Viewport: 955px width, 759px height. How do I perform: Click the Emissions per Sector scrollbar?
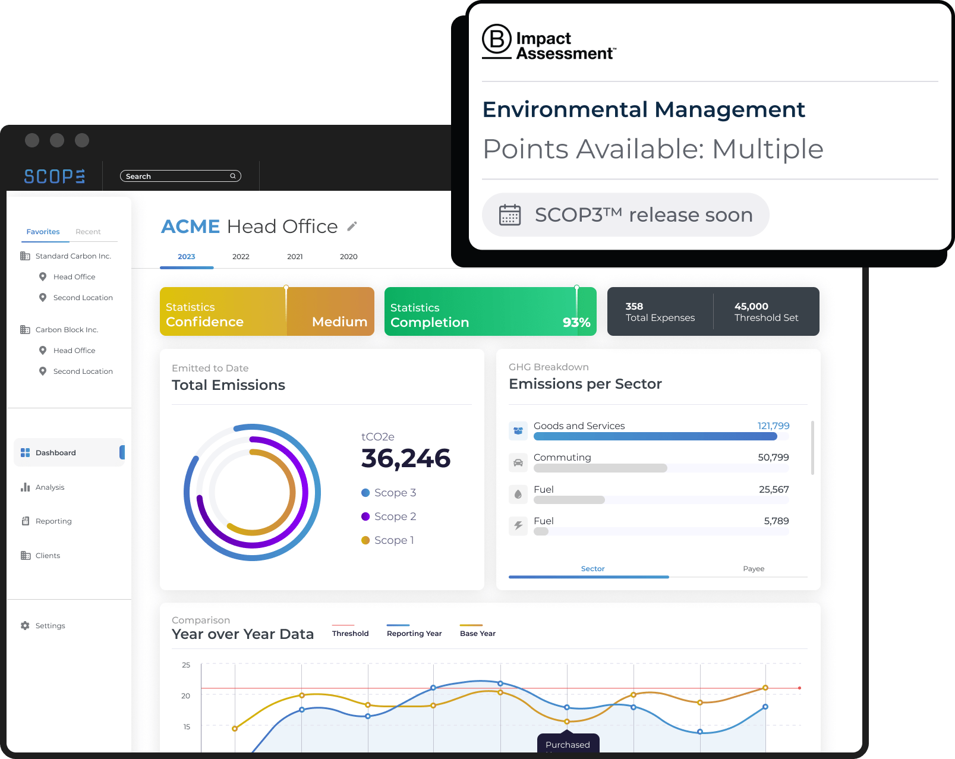812,448
